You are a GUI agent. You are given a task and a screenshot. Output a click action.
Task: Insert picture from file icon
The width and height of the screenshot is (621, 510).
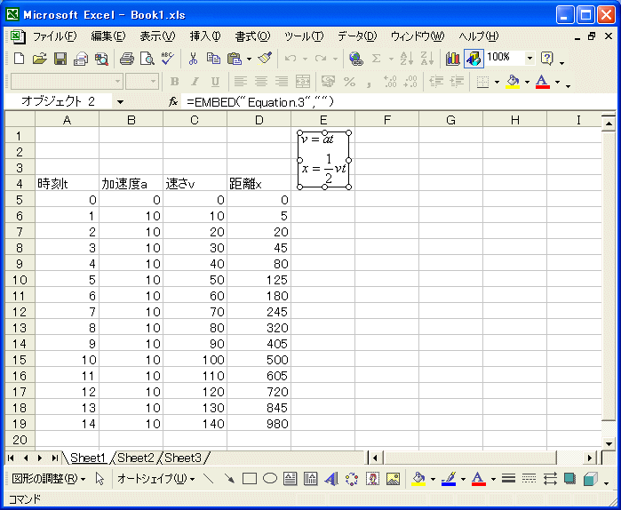tap(393, 479)
